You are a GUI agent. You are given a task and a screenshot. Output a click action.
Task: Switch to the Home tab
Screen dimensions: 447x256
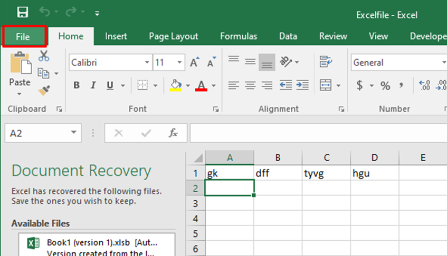pyautogui.click(x=71, y=36)
